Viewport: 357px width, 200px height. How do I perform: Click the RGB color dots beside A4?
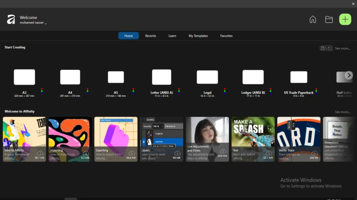click(87, 90)
